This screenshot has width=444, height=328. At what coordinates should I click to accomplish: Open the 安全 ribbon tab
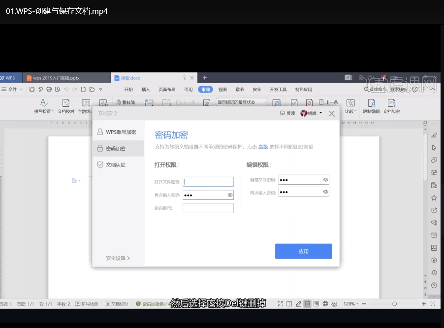click(257, 90)
